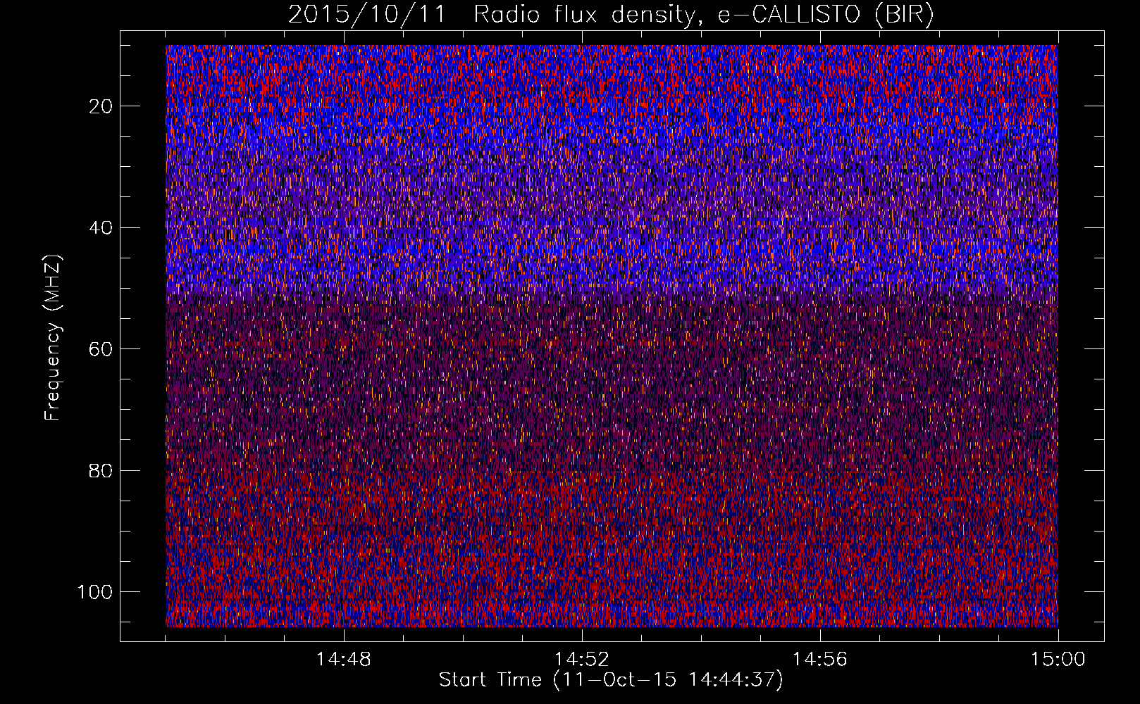Click the 40 frequency tick label
Viewport: 1140px width, 704px height.
101,227
